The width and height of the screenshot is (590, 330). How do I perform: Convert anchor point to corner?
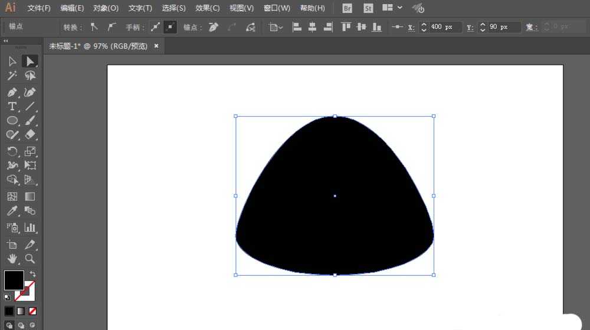click(94, 27)
